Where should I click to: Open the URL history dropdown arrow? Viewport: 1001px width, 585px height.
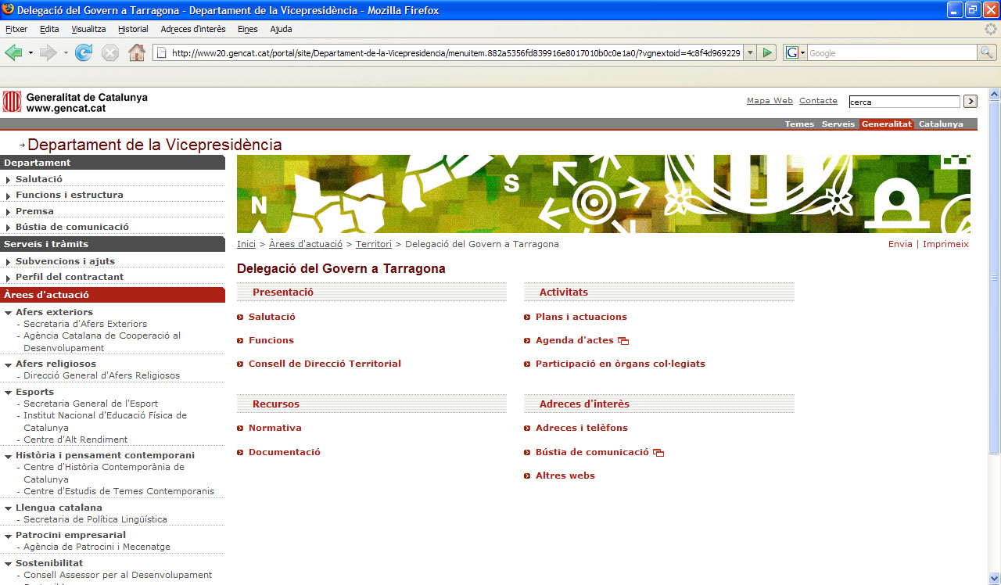click(750, 53)
